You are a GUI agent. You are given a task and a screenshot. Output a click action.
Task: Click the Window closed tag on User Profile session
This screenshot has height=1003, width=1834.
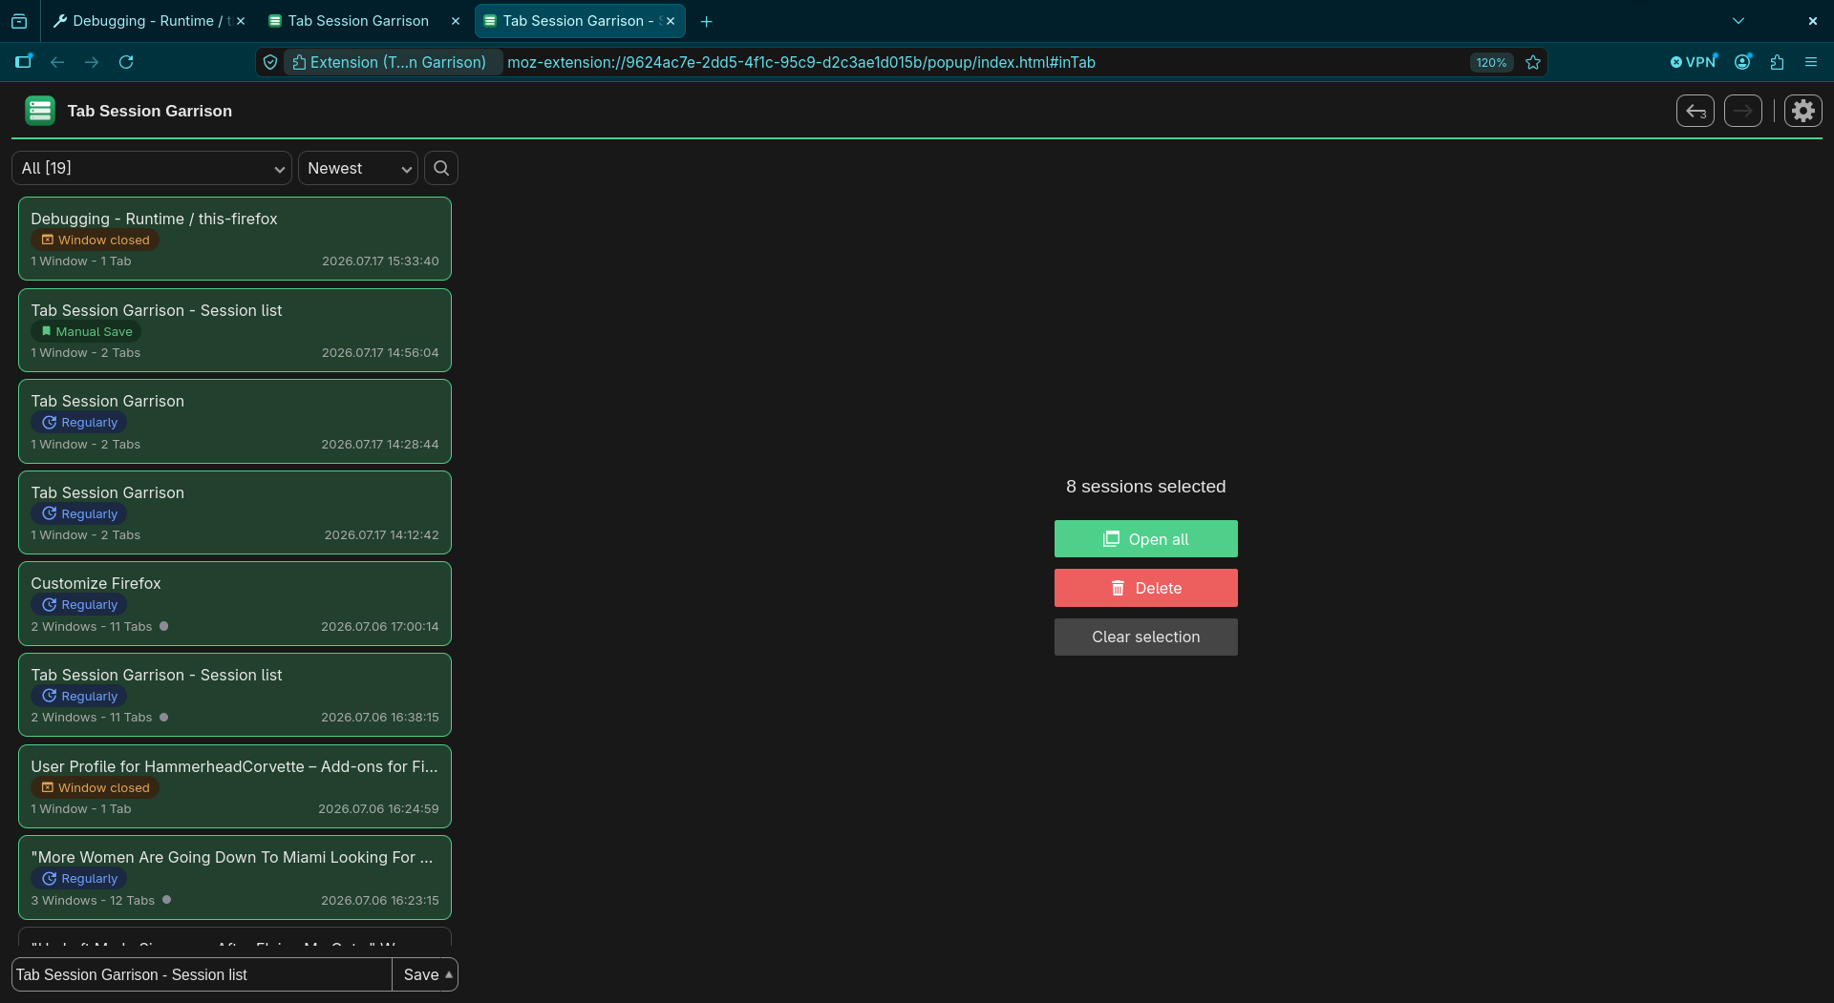click(95, 787)
